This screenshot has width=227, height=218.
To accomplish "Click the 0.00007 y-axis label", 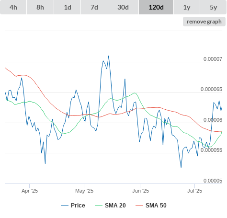I will click(x=213, y=59).
